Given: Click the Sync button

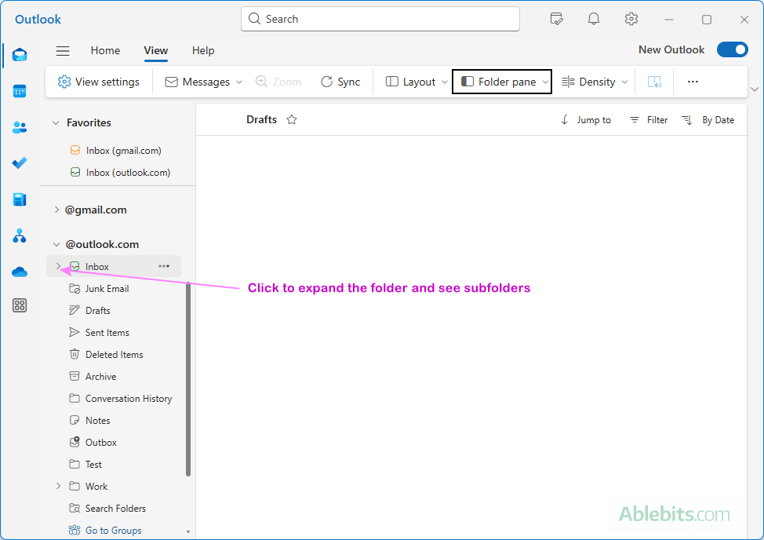Looking at the screenshot, I should click(340, 82).
